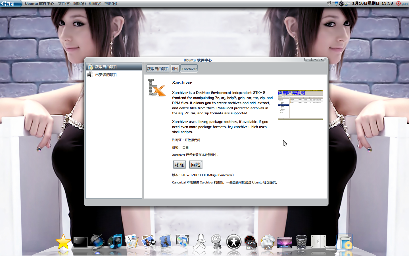
Task: Click the Xarchiver breadcrumb button
Action: point(189,69)
